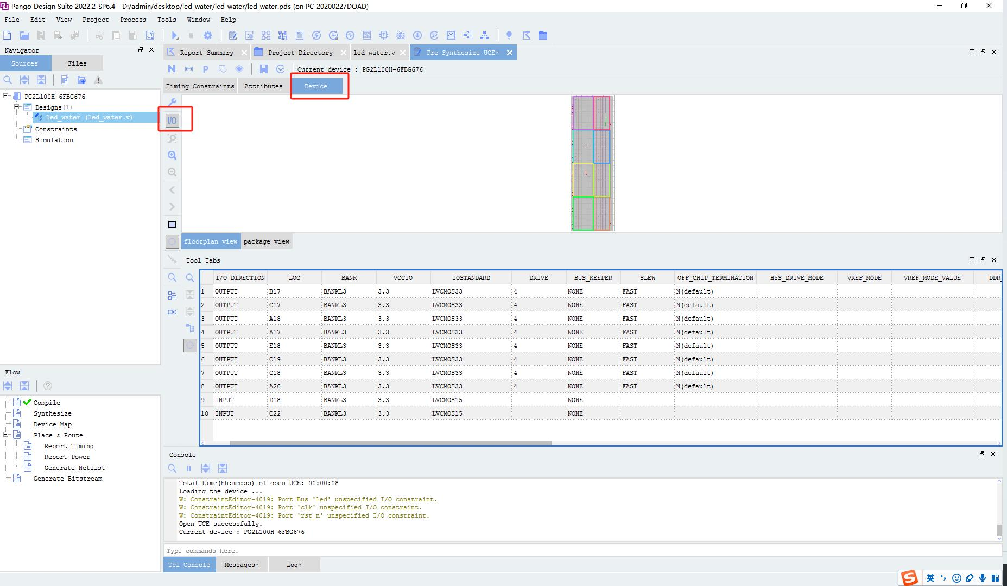Click Report Timing in Flow panel
The height and width of the screenshot is (586, 1007).
[69, 446]
